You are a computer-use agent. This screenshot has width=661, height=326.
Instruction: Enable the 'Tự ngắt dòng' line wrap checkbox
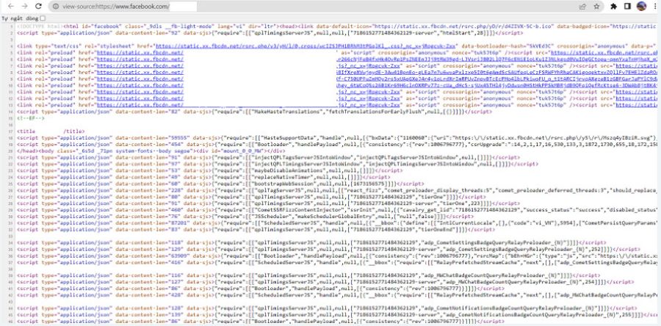43,18
